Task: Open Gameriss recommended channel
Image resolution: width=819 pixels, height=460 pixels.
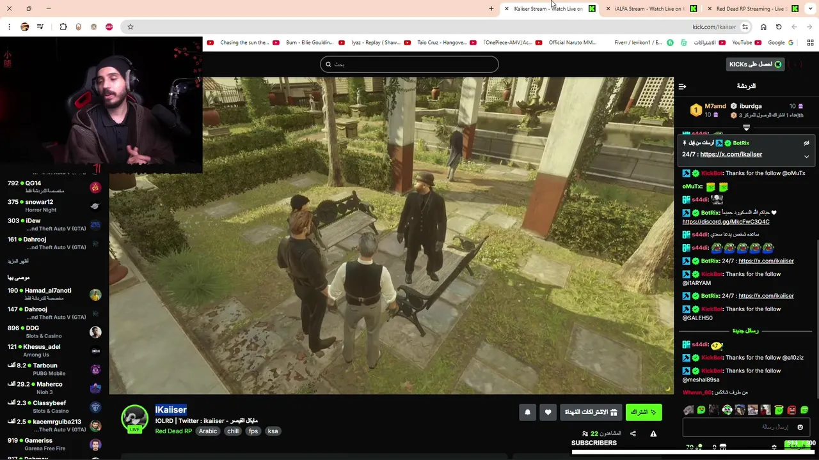Action: pyautogui.click(x=54, y=444)
